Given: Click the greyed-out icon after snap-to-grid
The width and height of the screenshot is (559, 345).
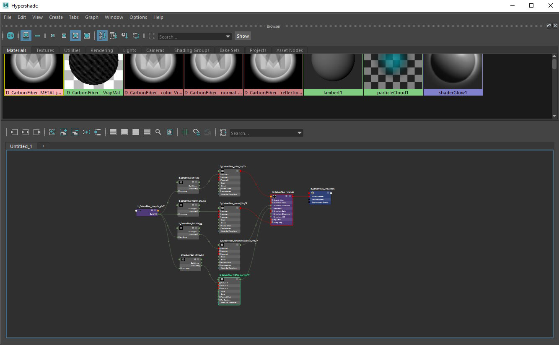Looking at the screenshot, I should click(208, 132).
